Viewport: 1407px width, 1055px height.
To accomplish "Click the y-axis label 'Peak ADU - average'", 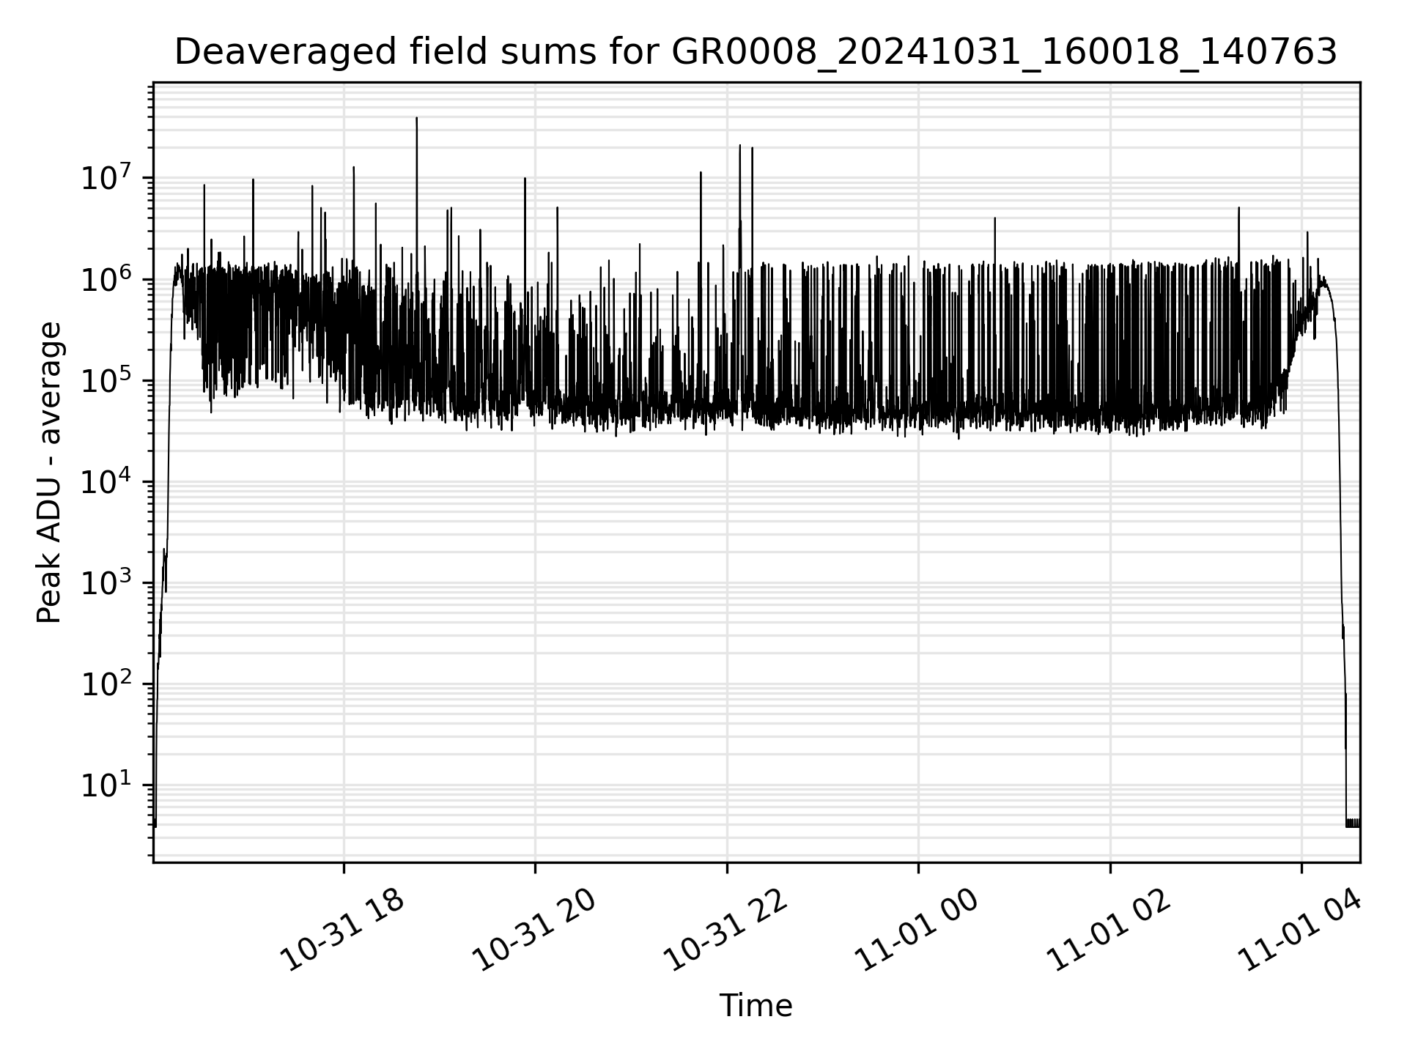I will [x=49, y=473].
